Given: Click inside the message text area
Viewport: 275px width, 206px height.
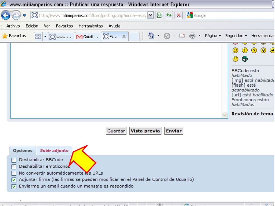Looking at the screenshot, I should [x=115, y=80].
